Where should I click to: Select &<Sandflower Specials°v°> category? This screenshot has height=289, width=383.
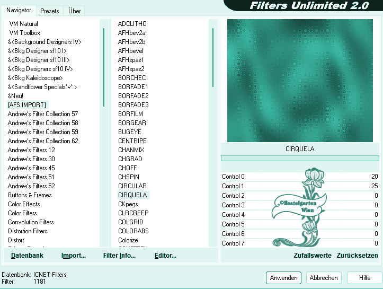tap(42, 87)
